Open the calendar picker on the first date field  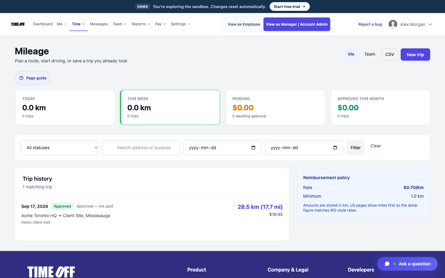pyautogui.click(x=253, y=148)
